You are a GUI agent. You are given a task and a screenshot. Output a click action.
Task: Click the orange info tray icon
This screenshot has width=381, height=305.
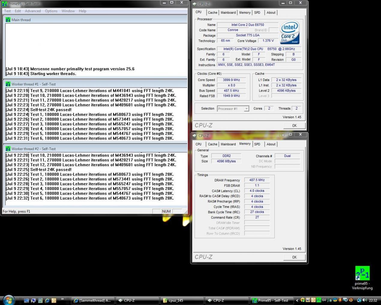tap(351, 300)
